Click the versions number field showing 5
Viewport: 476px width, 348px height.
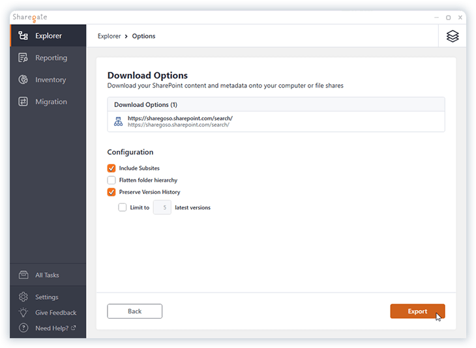[x=162, y=207]
